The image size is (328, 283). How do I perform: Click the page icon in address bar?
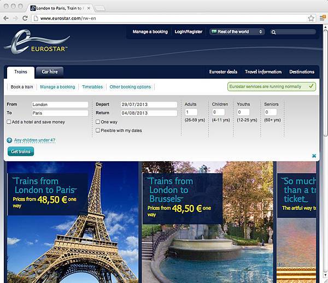click(36, 19)
